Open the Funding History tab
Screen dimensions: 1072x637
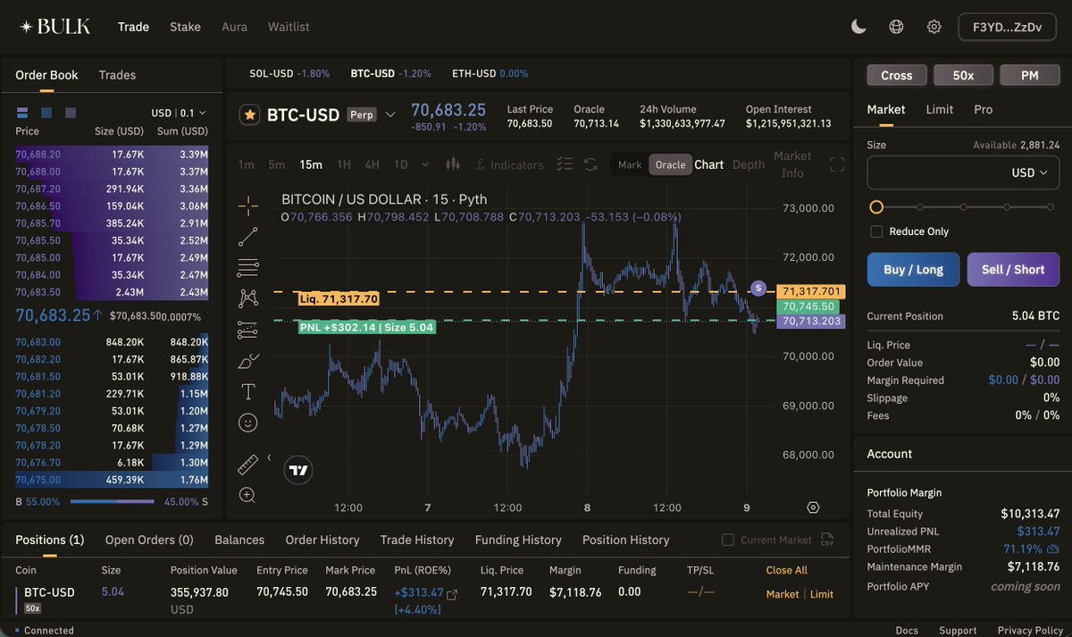tap(518, 540)
